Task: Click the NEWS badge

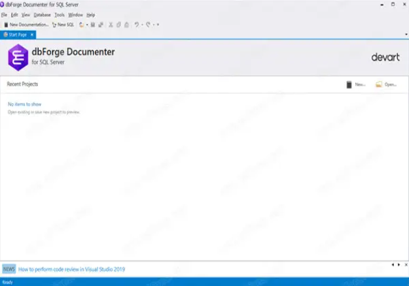Action: point(9,269)
